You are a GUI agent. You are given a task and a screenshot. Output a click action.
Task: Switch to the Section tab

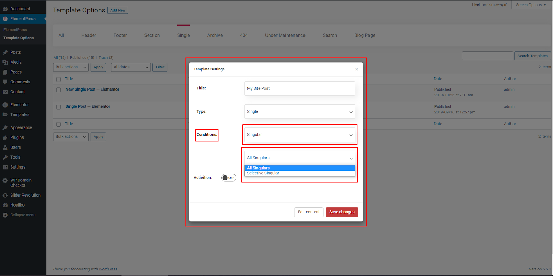tap(152, 35)
